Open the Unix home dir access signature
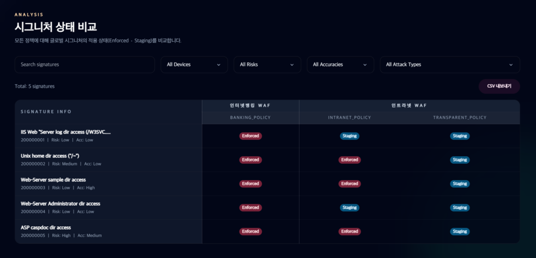 [x=50, y=156]
